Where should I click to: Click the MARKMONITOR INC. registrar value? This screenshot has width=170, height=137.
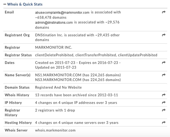(x=54, y=47)
